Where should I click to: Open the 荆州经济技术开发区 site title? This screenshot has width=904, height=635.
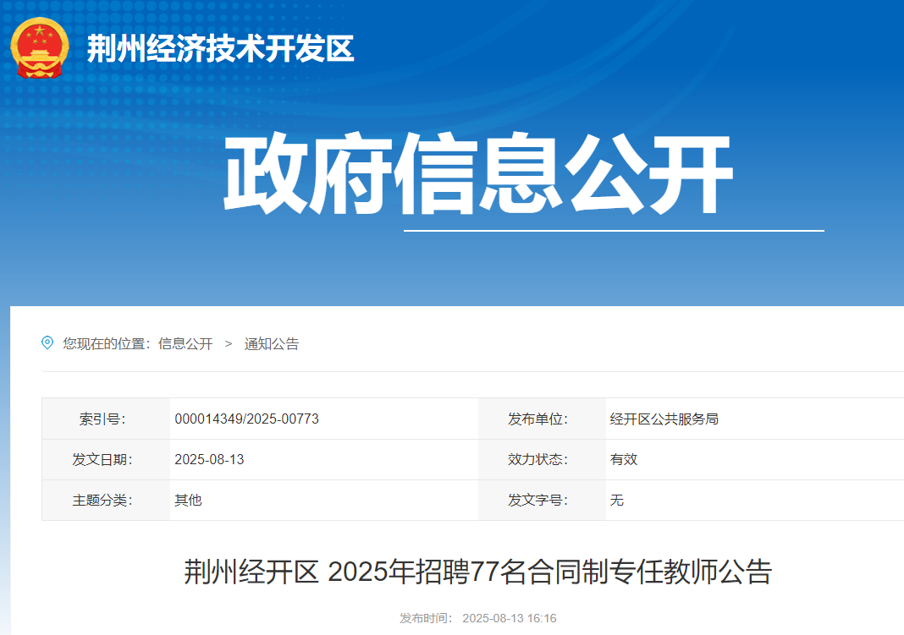(220, 48)
